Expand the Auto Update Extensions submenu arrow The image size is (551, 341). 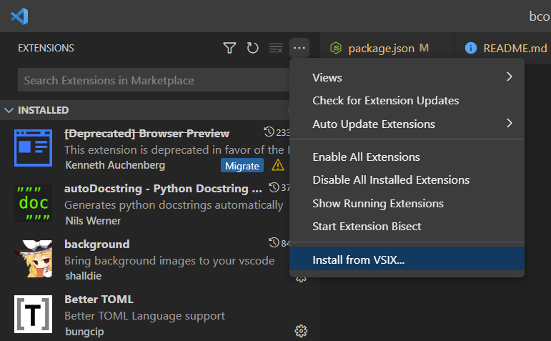(x=509, y=123)
